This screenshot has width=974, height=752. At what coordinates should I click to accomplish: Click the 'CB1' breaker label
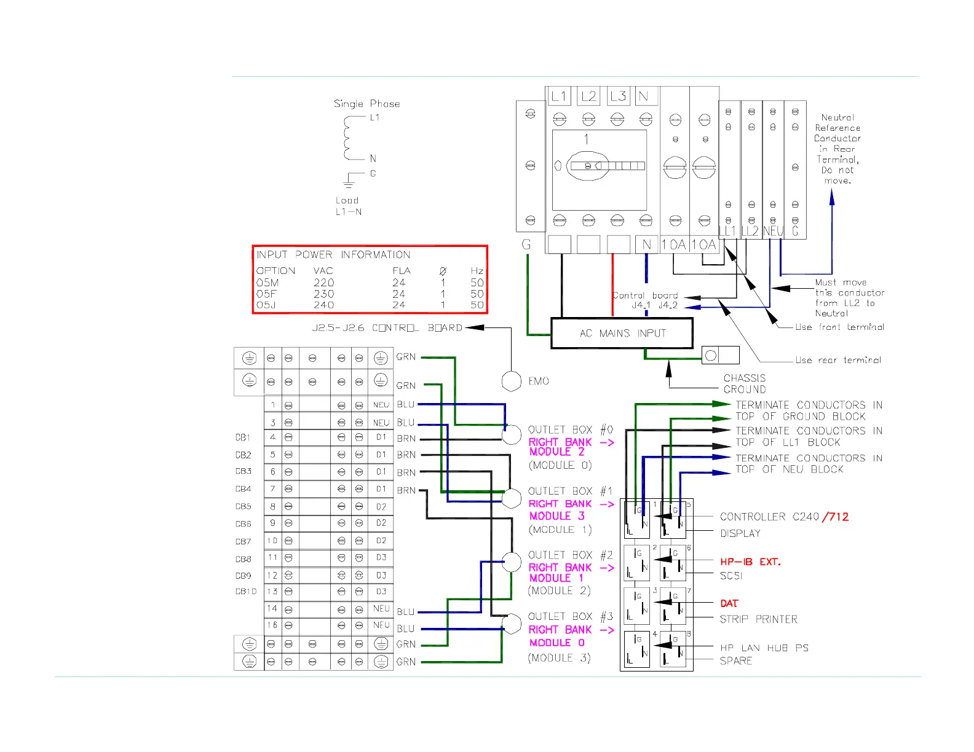pyautogui.click(x=243, y=437)
